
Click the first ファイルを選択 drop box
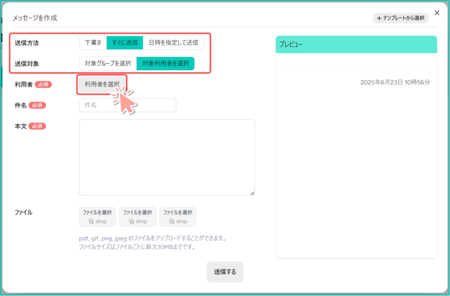pyautogui.click(x=98, y=217)
